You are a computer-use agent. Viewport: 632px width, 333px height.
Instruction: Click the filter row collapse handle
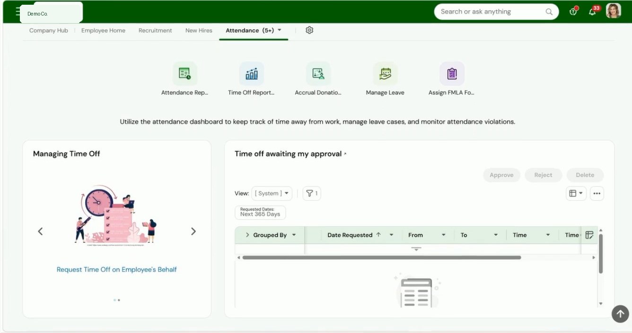tap(416, 249)
